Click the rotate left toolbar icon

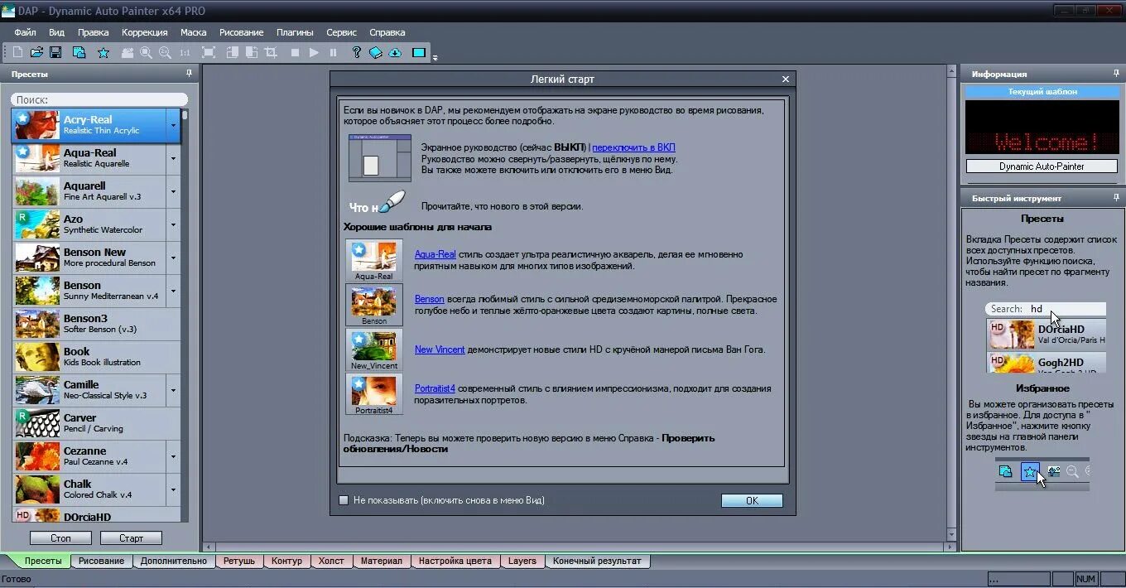(x=233, y=52)
